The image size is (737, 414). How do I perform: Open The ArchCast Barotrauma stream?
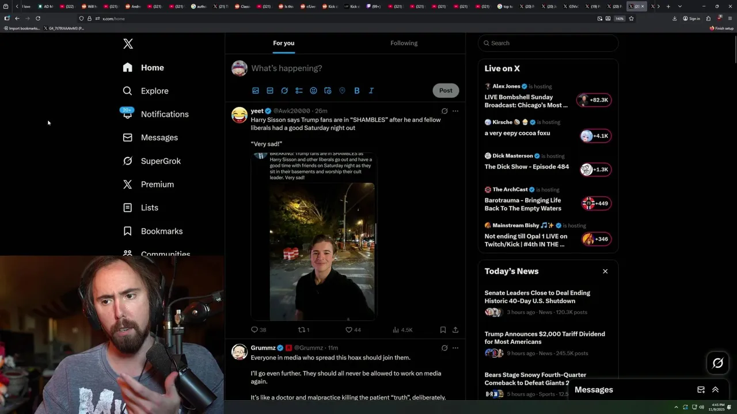523,204
